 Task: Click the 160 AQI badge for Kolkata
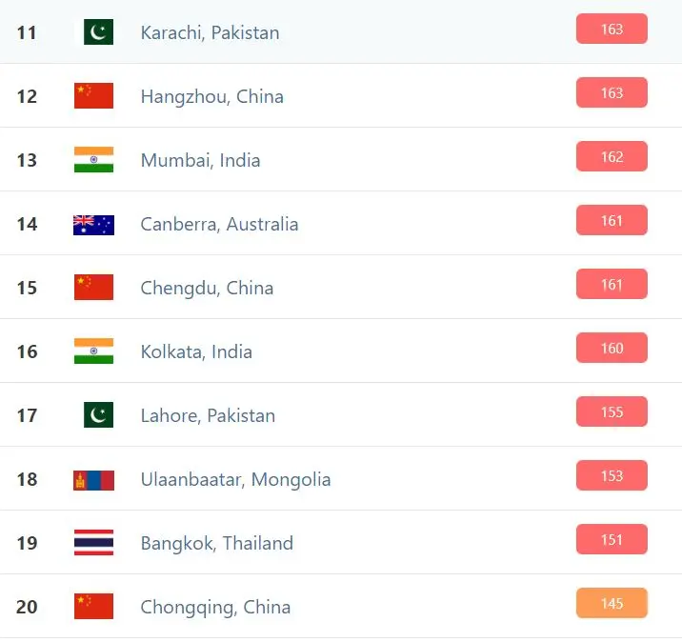click(612, 348)
